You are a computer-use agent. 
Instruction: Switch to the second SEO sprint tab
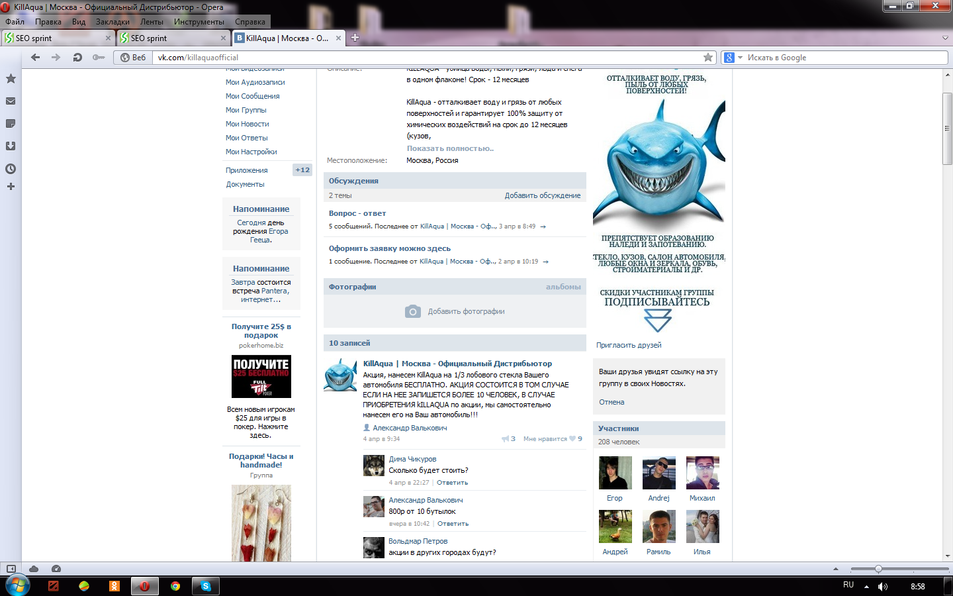click(x=172, y=38)
